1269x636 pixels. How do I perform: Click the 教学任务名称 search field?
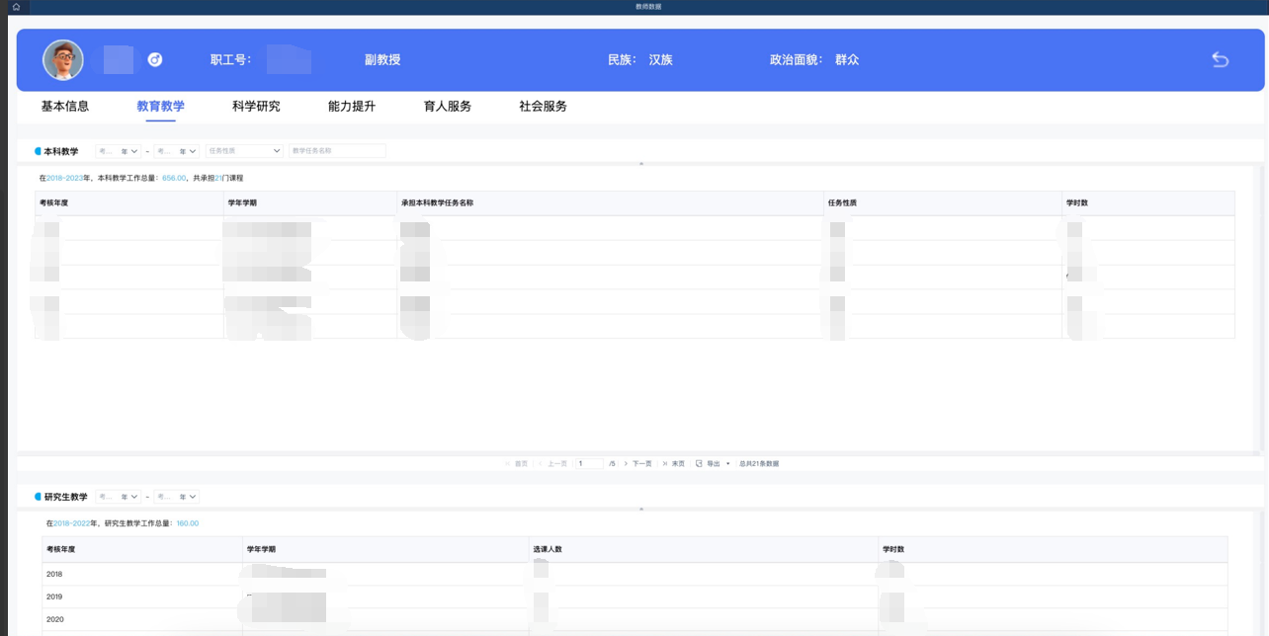click(336, 151)
